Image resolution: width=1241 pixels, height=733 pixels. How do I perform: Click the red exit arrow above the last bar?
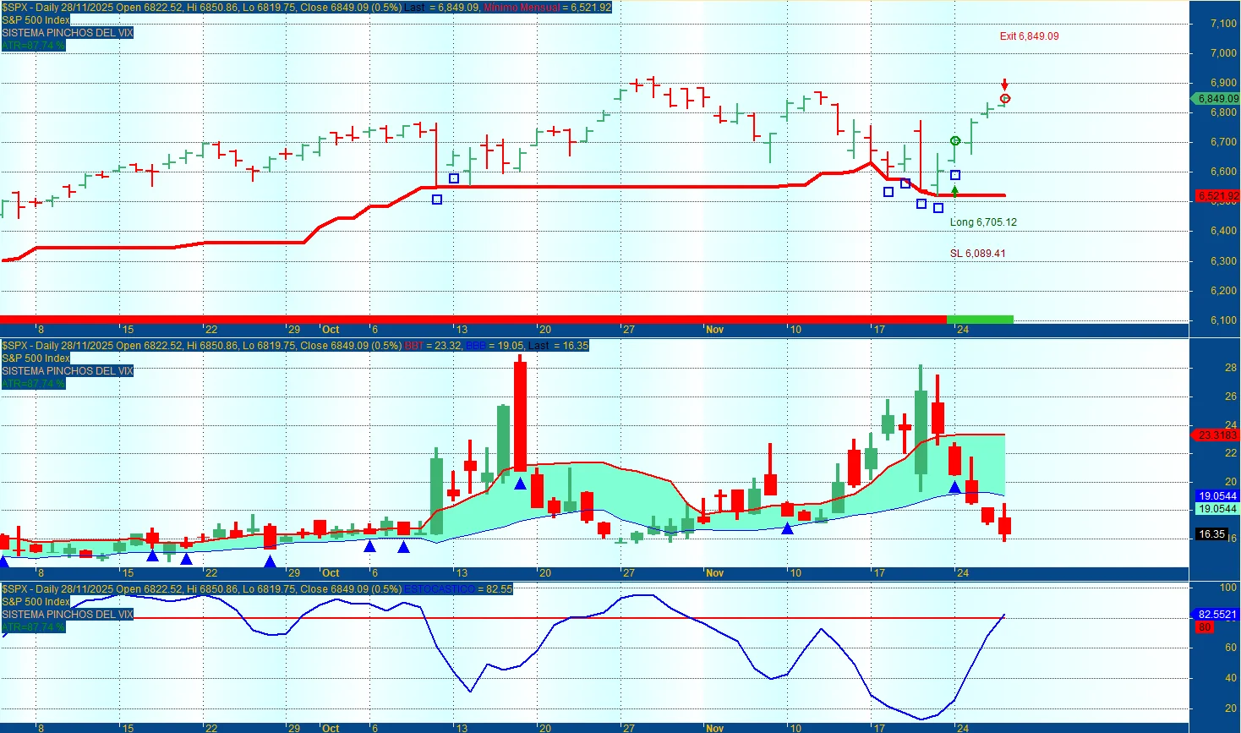pos(1004,85)
